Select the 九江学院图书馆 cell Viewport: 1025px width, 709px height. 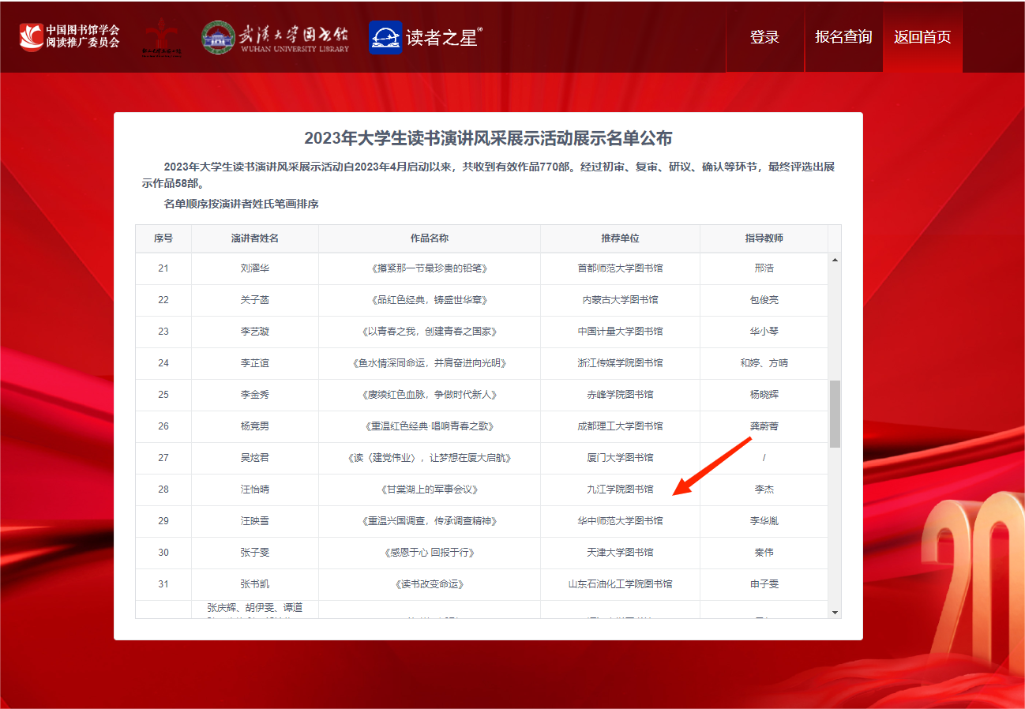(620, 490)
